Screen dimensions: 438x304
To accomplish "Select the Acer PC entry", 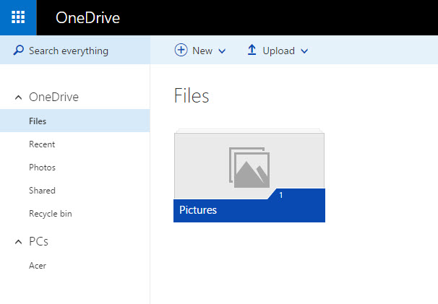I will (38, 266).
